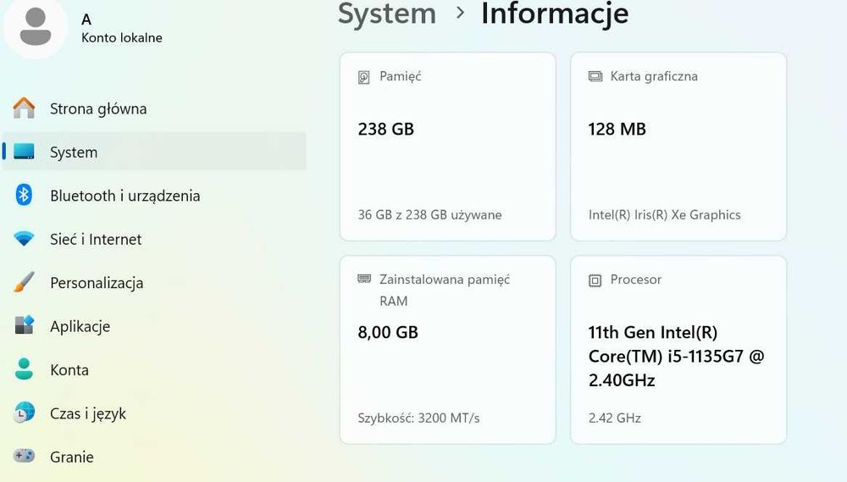Open the Aplikacje settings page
The width and height of the screenshot is (847, 482).
(80, 326)
